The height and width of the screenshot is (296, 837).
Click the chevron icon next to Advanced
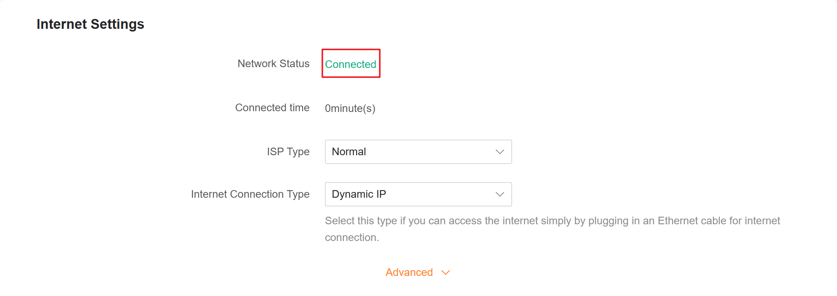tap(446, 272)
